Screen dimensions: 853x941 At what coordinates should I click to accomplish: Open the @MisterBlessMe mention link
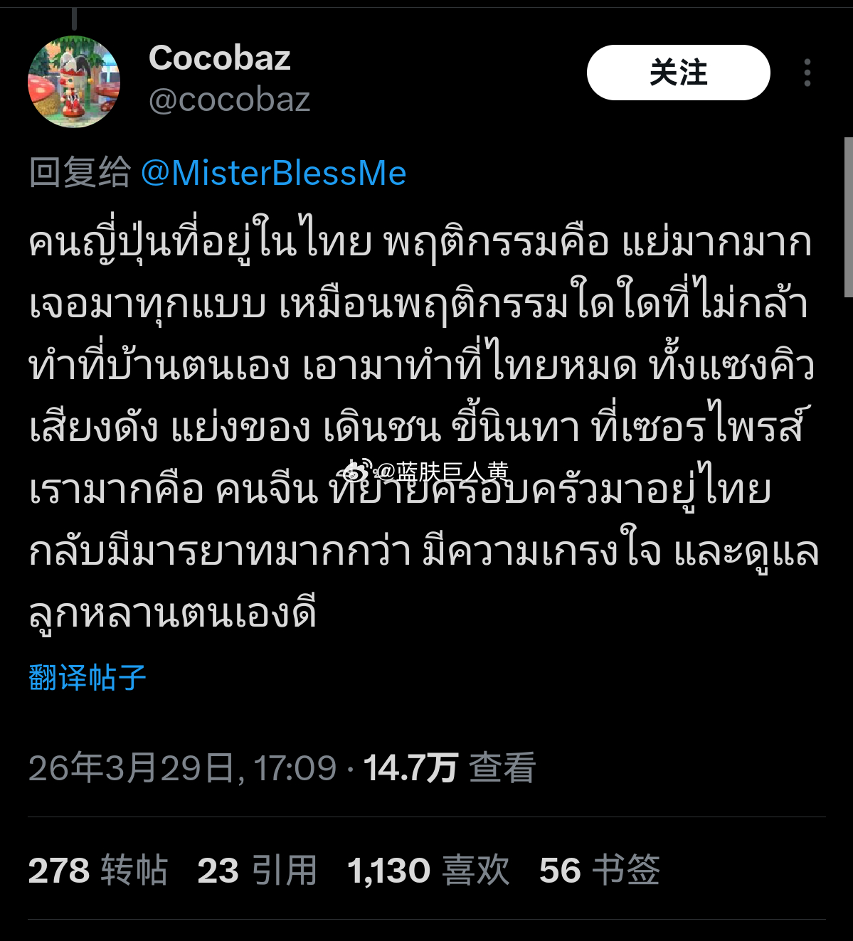(274, 173)
